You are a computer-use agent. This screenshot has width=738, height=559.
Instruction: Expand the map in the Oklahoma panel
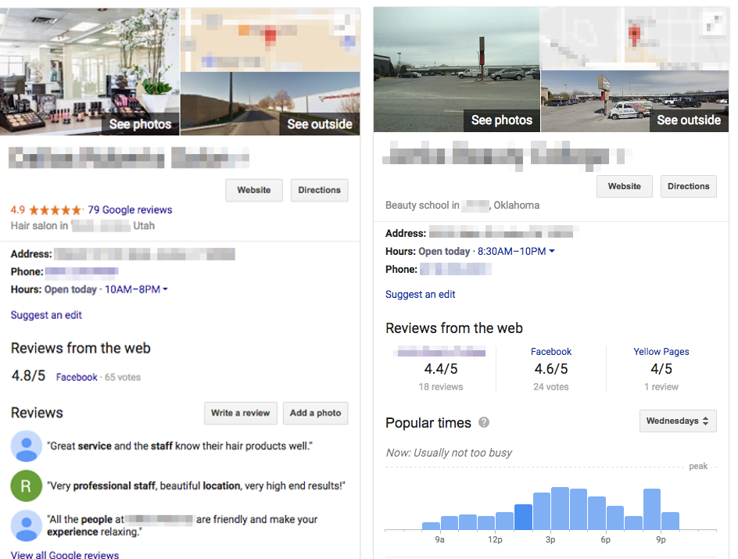point(715,22)
